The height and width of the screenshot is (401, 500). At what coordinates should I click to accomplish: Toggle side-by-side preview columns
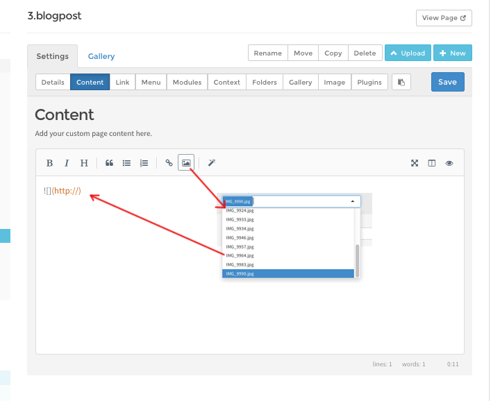431,164
